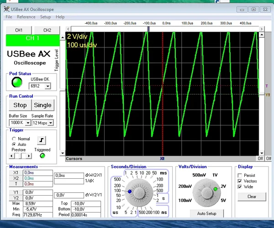
Task: Select Auto trigger mode
Action: (14, 144)
